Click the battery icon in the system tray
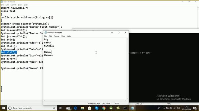This screenshot has width=199, height=111. pyautogui.click(x=167, y=108)
